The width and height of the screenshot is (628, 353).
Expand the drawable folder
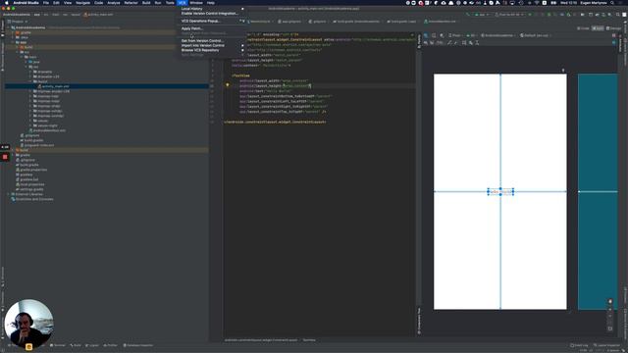click(x=30, y=72)
